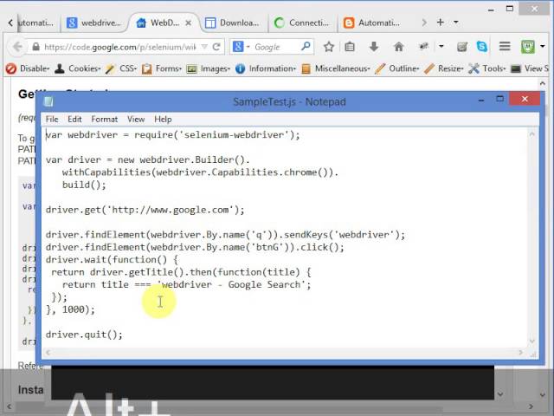The width and height of the screenshot is (554, 416).
Task: Open the URL history dropdown arrow
Action: pyautogui.click(x=204, y=47)
